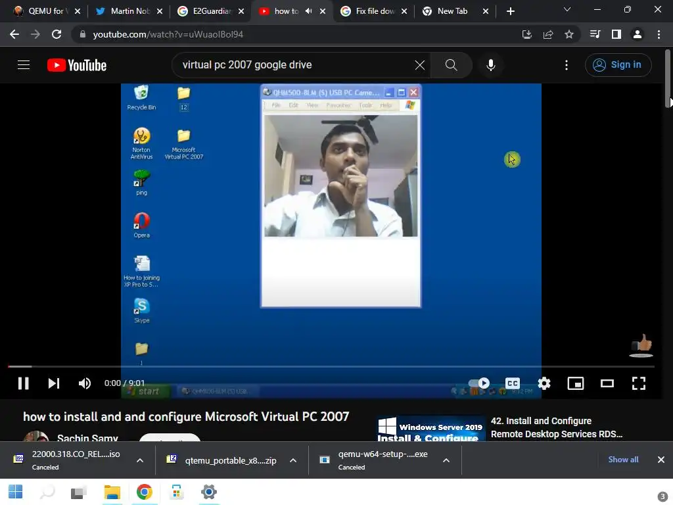Open the media controls icon
The image size is (673, 505).
tap(595, 34)
